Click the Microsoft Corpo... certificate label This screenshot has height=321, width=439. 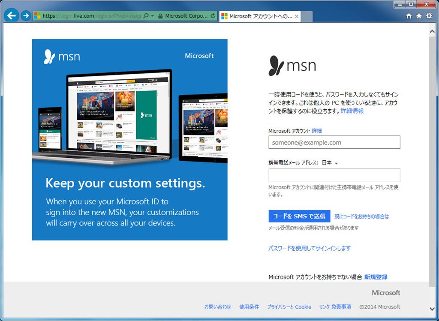186,16
